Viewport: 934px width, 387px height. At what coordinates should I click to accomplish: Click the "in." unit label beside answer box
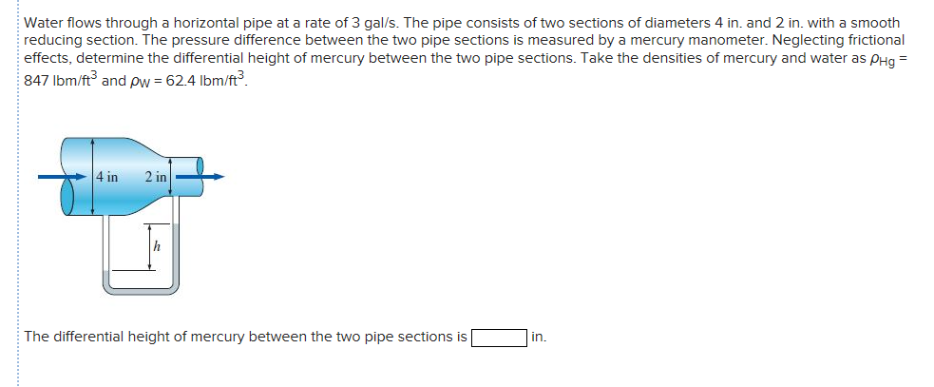tap(539, 337)
